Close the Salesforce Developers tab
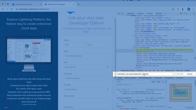The width and height of the screenshot is (196, 110). point(73,4)
